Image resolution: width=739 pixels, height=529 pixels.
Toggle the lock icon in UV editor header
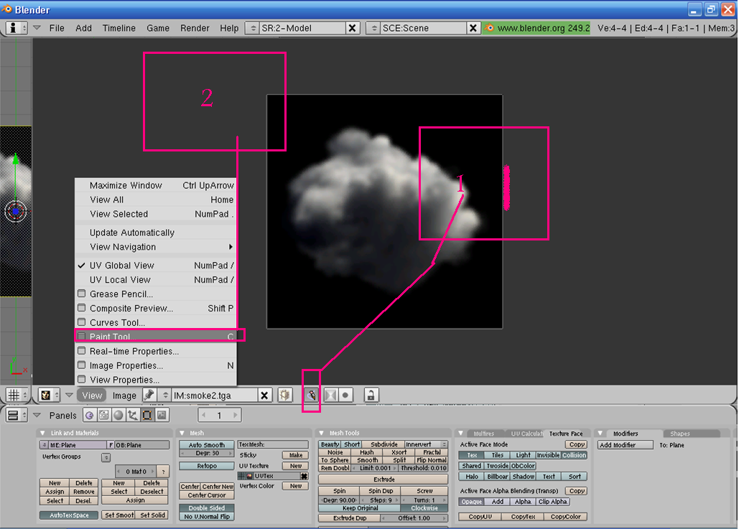[x=371, y=395]
